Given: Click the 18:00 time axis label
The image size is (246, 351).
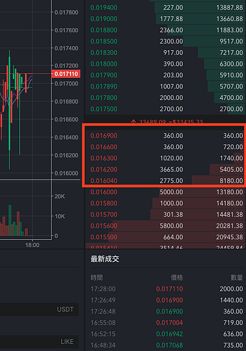Looking at the screenshot, I should pyautogui.click(x=32, y=245).
